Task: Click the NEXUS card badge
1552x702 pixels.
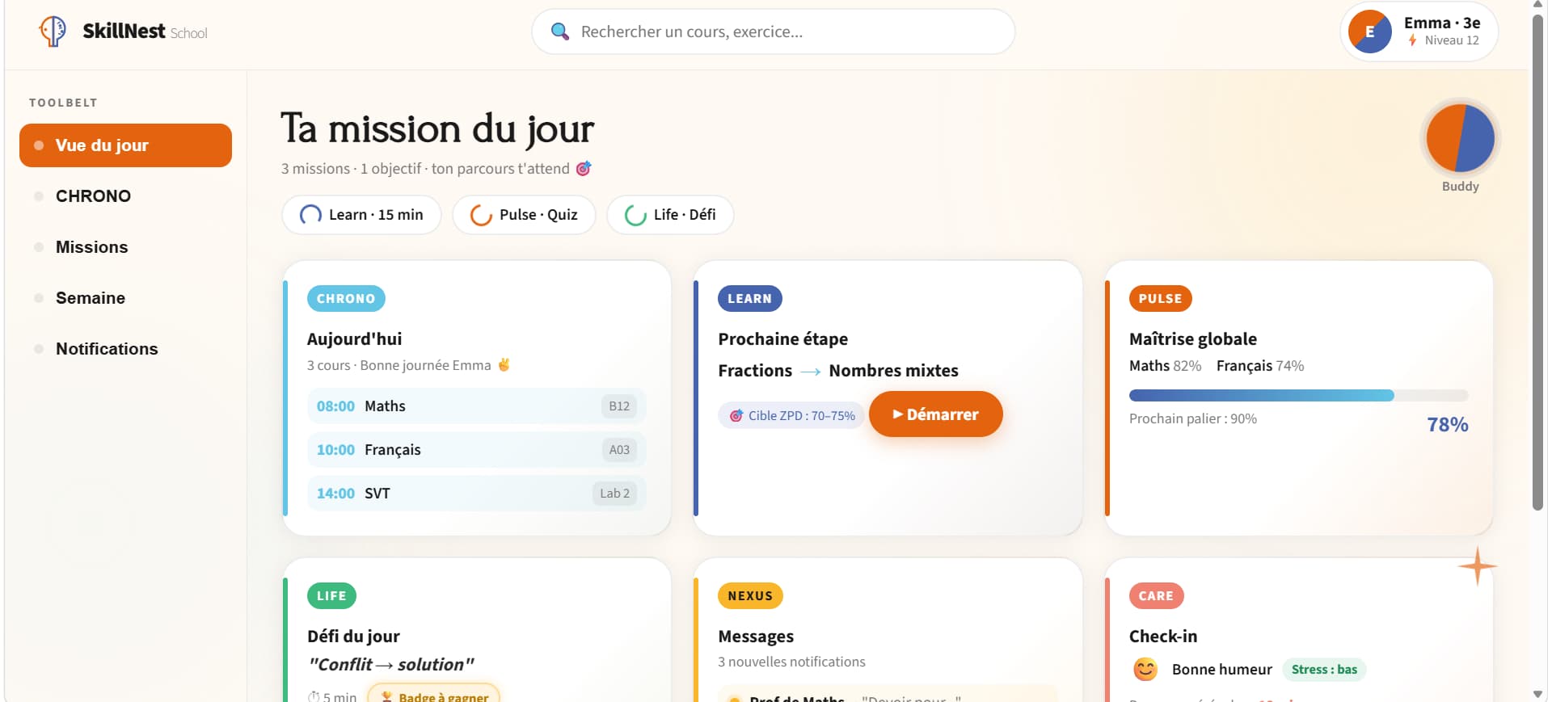Action: [750, 596]
